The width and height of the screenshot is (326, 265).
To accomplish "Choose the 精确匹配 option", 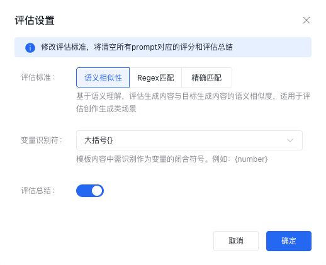I will click(x=206, y=77).
